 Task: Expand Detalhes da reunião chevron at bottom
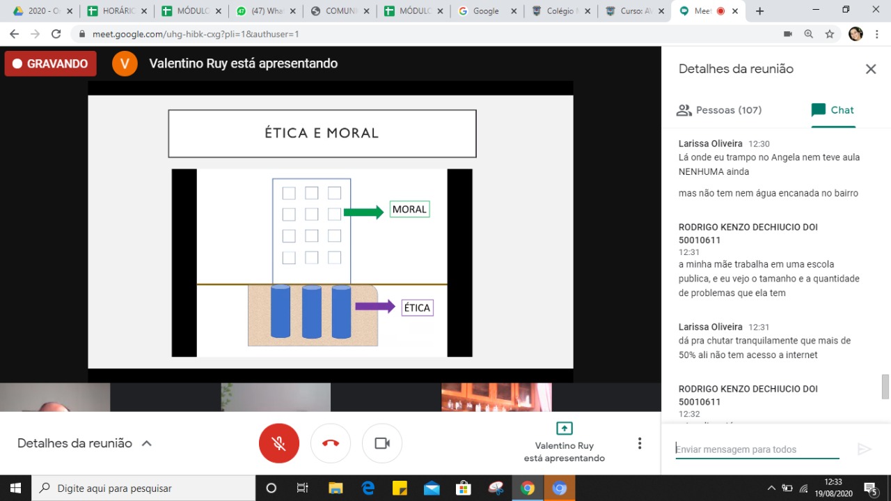point(147,443)
